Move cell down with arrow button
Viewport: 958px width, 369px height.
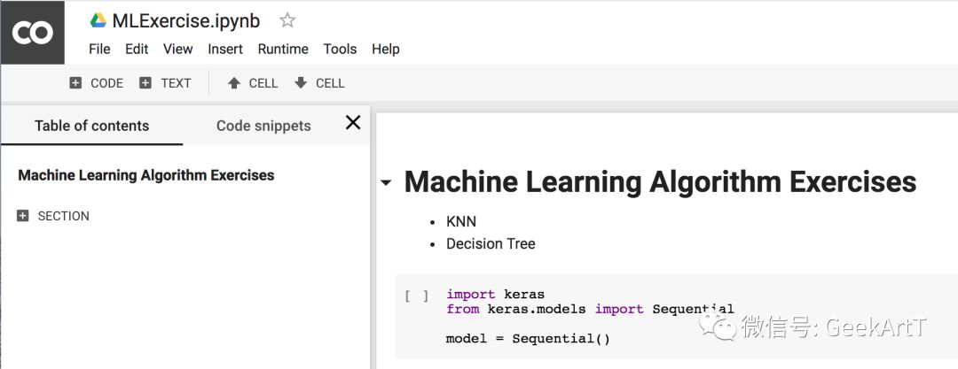319,83
